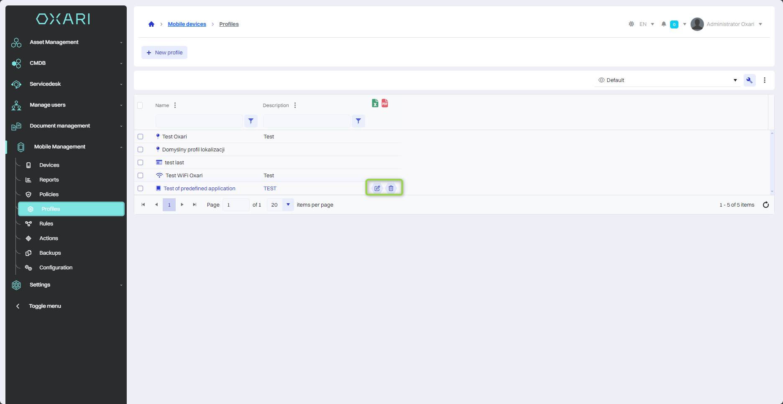Toggle the select-all header checkbox

coord(140,105)
